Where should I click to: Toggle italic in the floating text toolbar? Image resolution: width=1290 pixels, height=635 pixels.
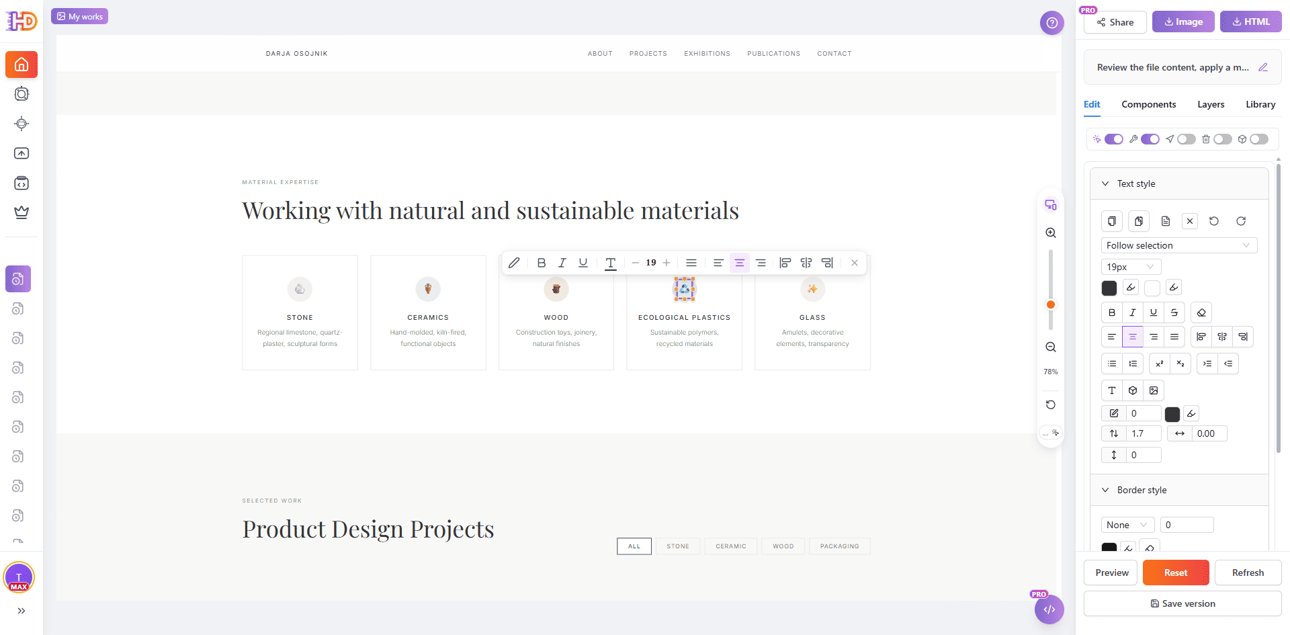click(x=562, y=263)
